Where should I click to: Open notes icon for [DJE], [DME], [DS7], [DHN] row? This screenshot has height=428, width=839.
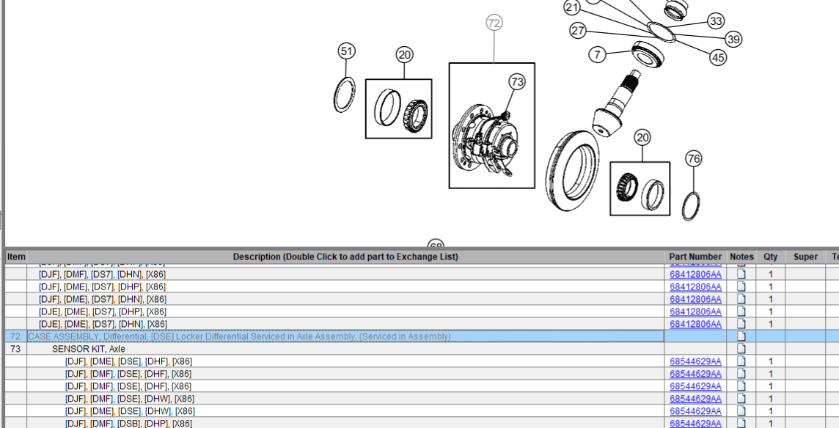pos(741,324)
